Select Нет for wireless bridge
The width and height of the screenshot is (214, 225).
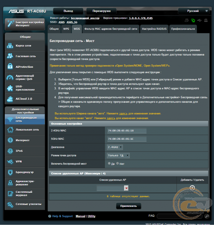coord(118,163)
